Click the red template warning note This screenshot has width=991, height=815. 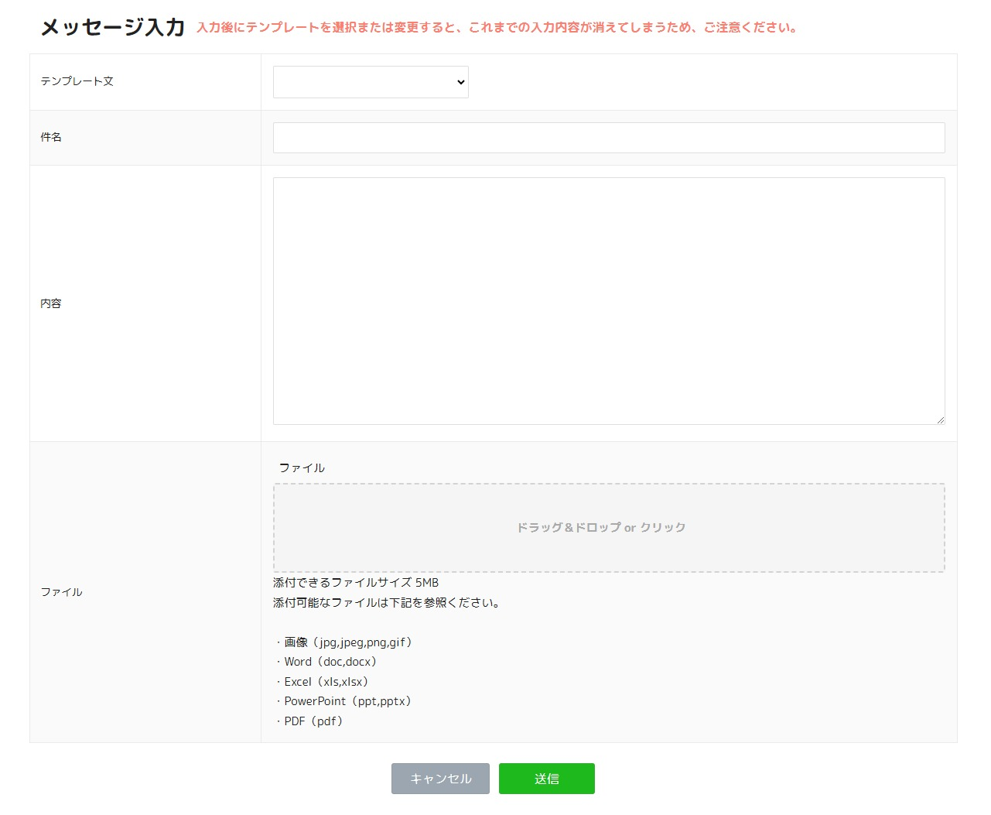click(497, 27)
